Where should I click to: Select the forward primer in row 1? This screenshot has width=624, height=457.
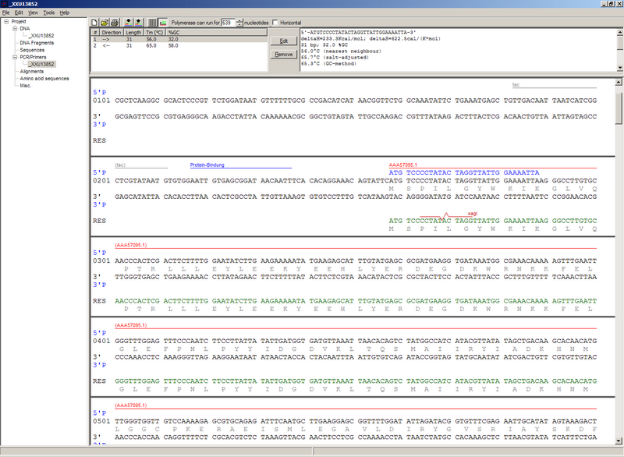point(179,39)
